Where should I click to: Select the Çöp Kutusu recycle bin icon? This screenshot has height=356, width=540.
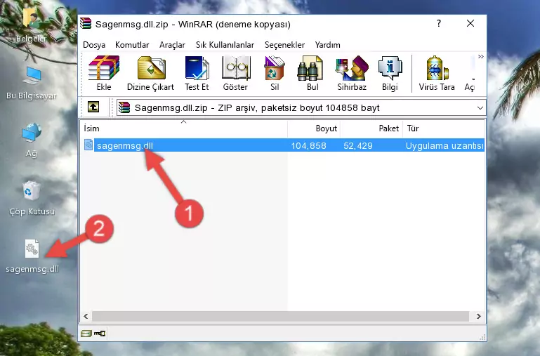[32, 198]
